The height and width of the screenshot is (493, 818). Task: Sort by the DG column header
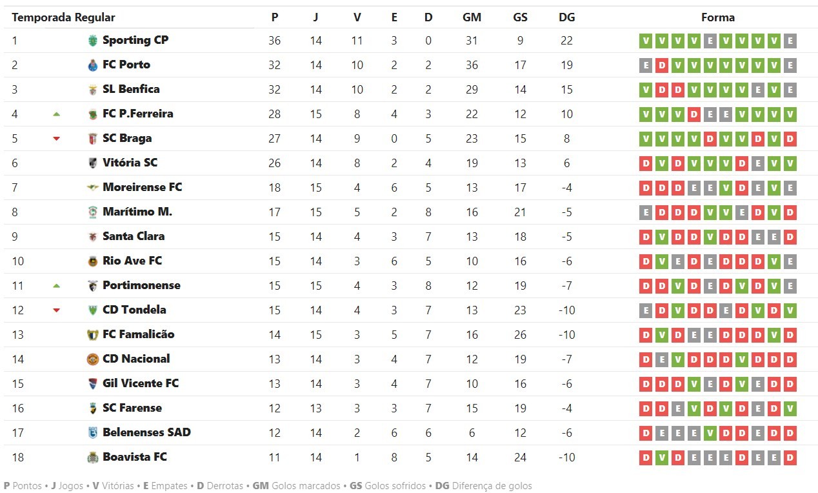click(566, 17)
